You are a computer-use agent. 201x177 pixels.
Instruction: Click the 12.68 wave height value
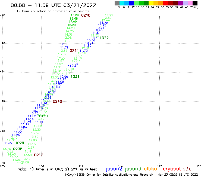click(x=38, y=126)
